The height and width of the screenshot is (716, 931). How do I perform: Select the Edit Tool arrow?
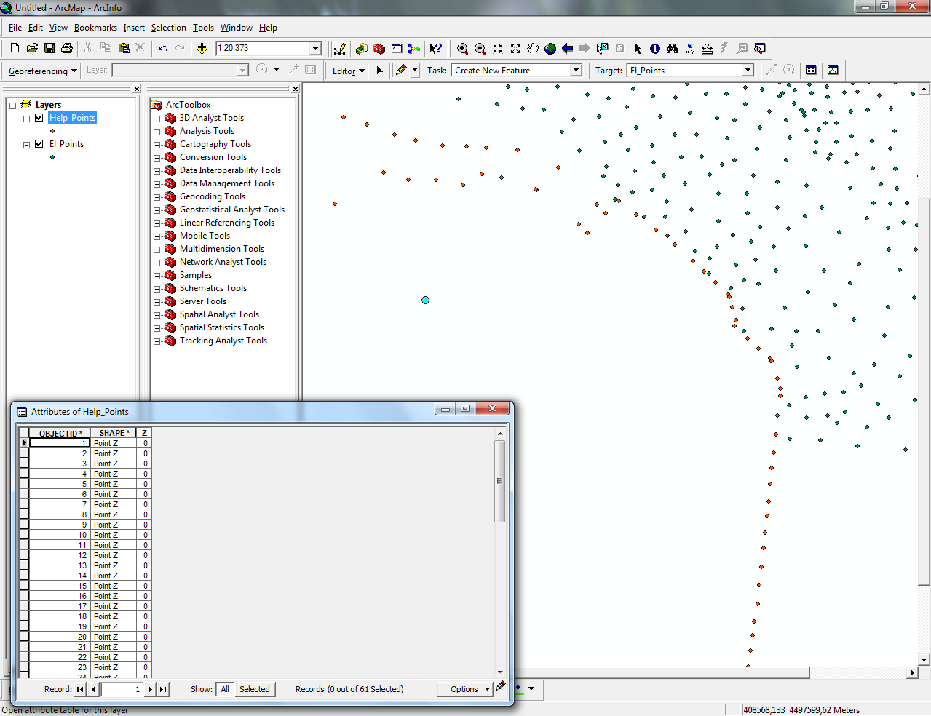point(379,71)
